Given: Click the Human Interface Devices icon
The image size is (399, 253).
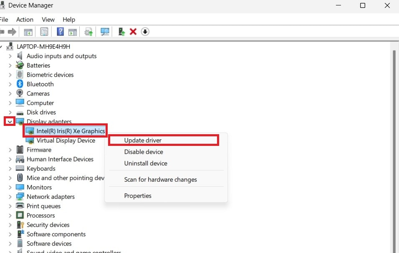Looking at the screenshot, I should click(x=20, y=159).
